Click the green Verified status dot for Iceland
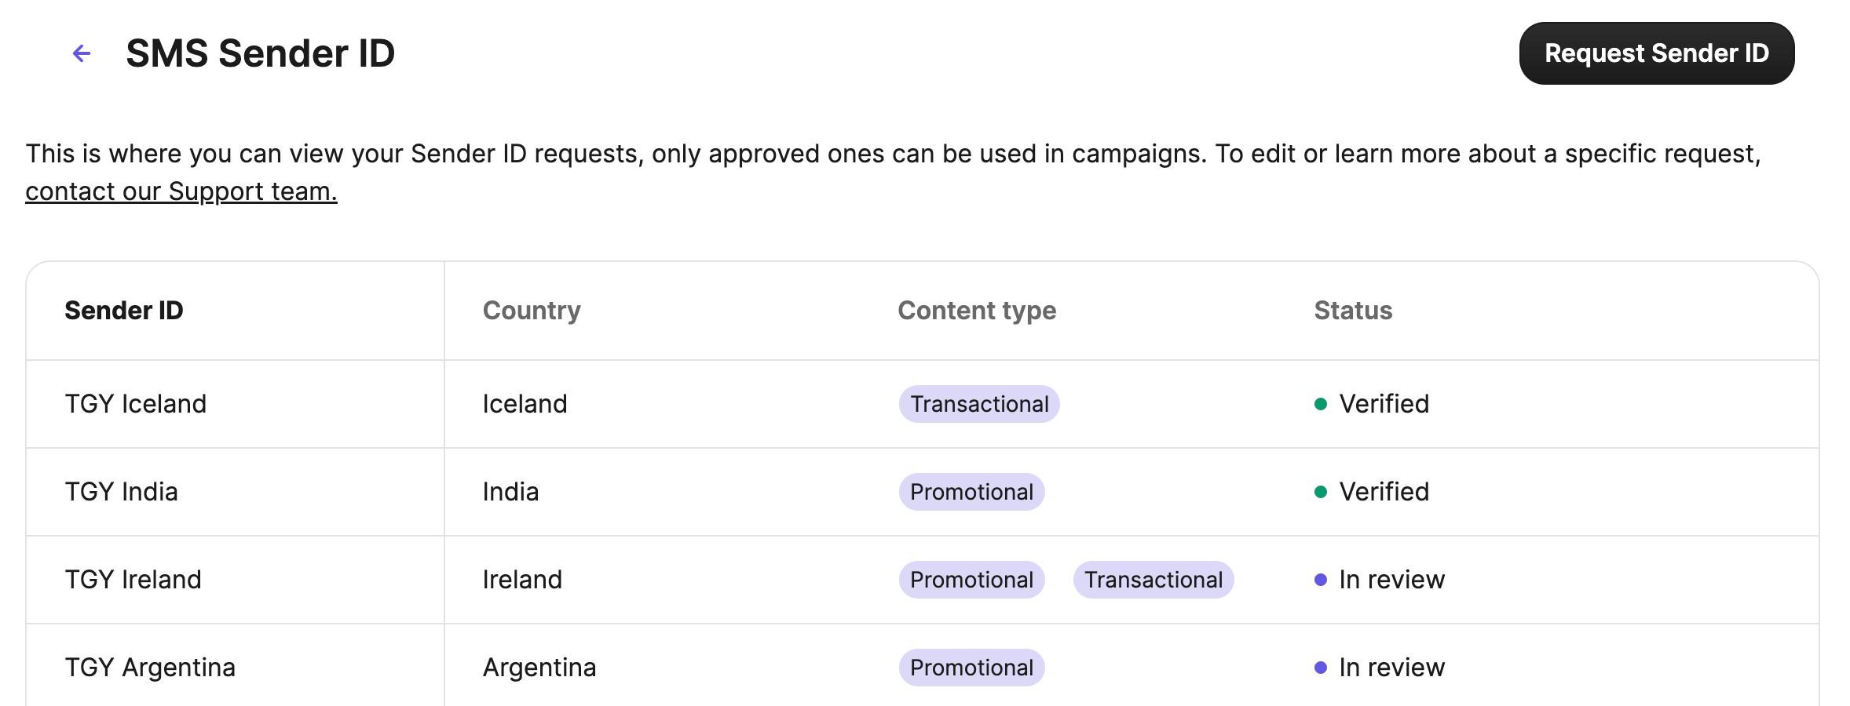The image size is (1850, 706). [1321, 404]
